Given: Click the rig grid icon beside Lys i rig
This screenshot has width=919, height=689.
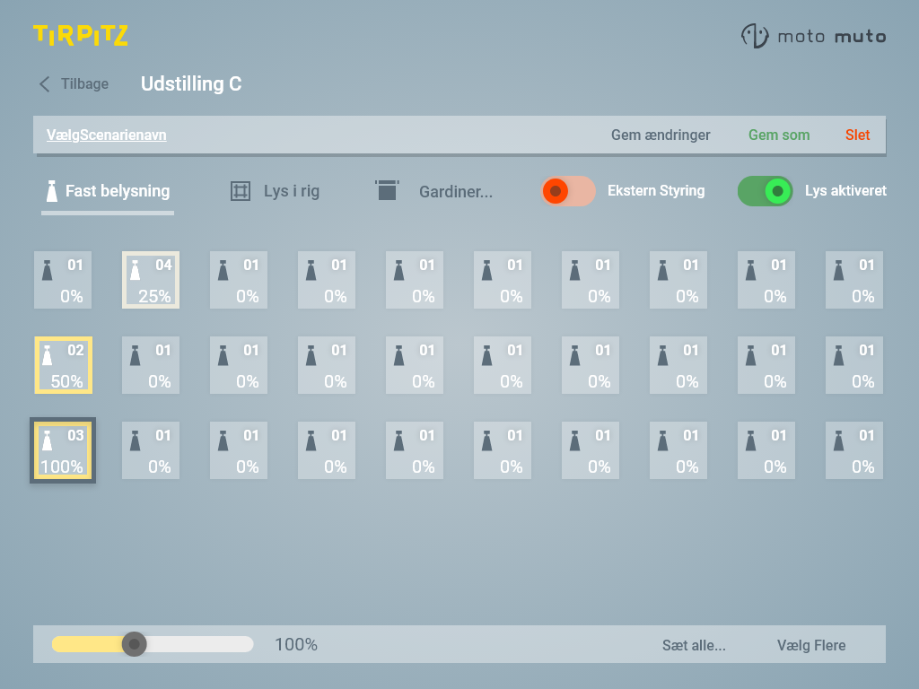Looking at the screenshot, I should coord(240,191).
